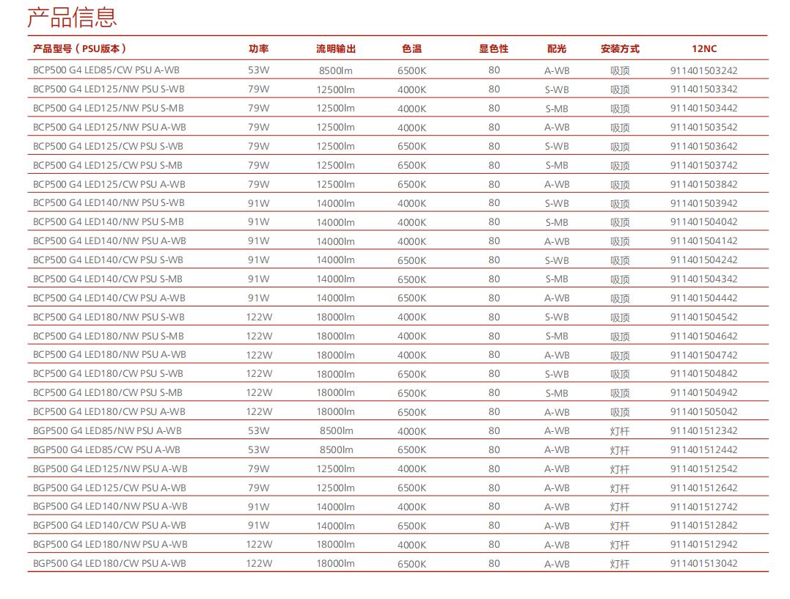Click the 功率 column header
The width and height of the screenshot is (790, 599).
[x=258, y=49]
